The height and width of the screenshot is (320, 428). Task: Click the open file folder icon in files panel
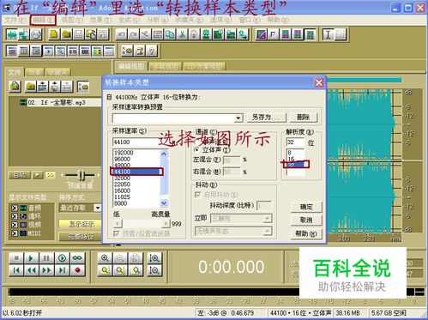(31, 87)
